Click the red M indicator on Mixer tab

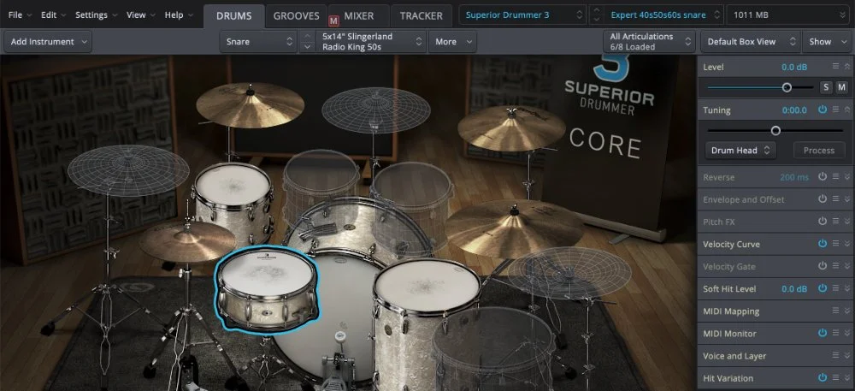(x=333, y=21)
